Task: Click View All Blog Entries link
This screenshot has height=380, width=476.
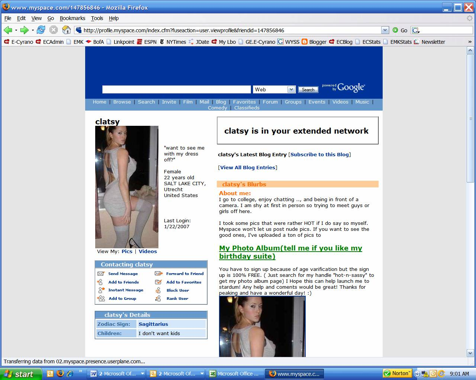Action: 248,167
